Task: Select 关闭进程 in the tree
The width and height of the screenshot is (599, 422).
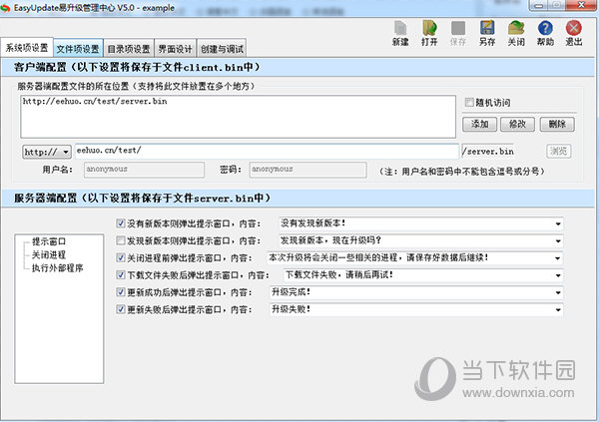Action: click(x=49, y=254)
